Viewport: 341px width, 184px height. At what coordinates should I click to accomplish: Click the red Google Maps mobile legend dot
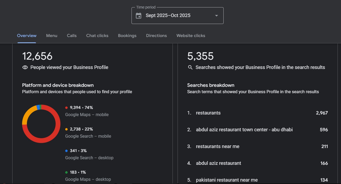coord(66,108)
